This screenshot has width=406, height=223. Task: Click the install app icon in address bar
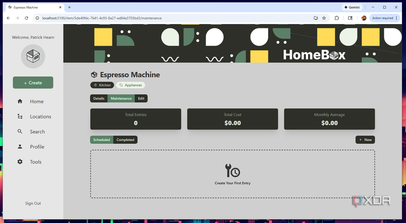315,18
